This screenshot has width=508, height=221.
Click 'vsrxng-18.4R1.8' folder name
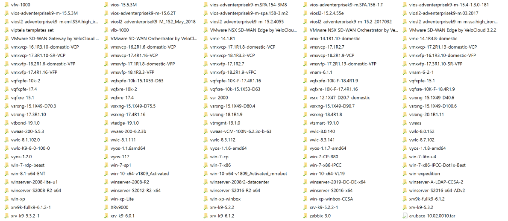click(x=326, y=114)
